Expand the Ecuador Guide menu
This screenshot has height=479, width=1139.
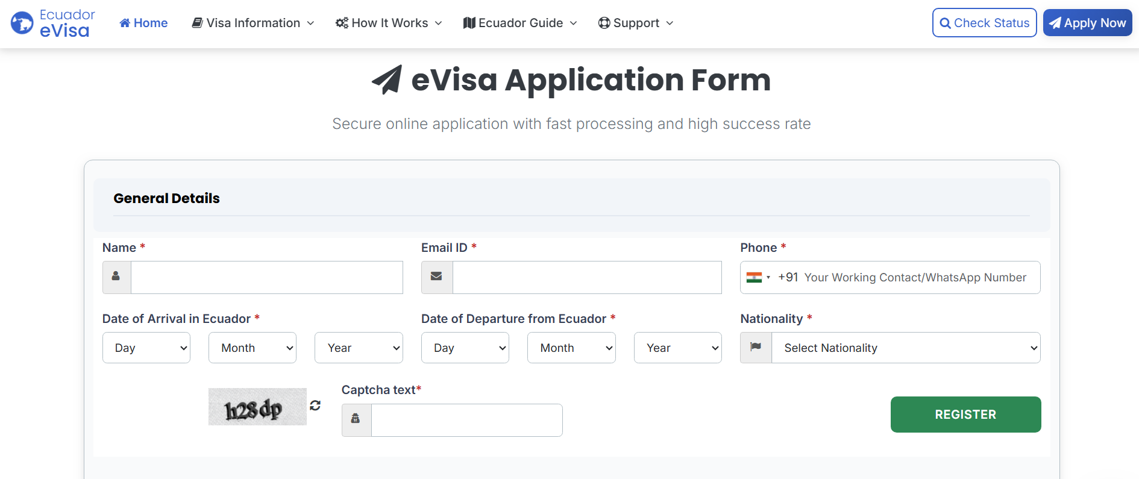click(x=520, y=23)
